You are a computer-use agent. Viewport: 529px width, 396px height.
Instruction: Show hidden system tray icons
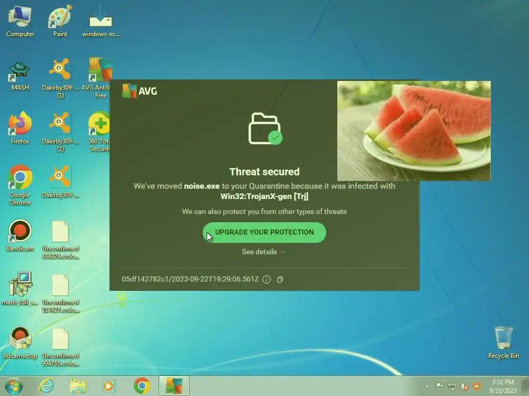[427, 386]
